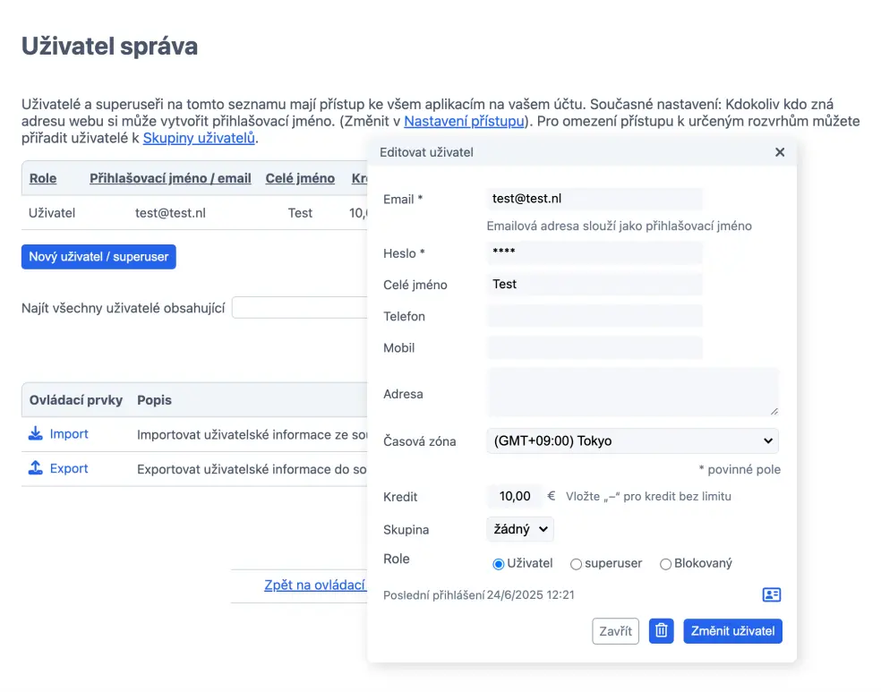881x692 pixels.
Task: Create Nový uživatel / superuser
Action: pos(98,257)
